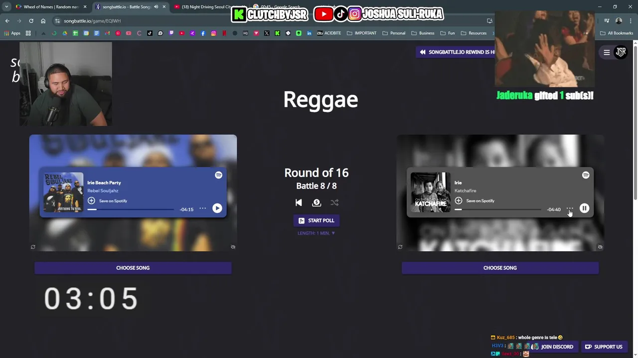Open the ACIDBITE bookmark
This screenshot has width=638, height=358.
click(x=329, y=33)
